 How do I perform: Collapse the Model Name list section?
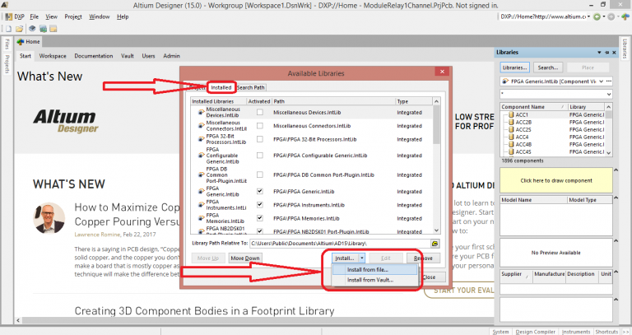(x=616, y=198)
